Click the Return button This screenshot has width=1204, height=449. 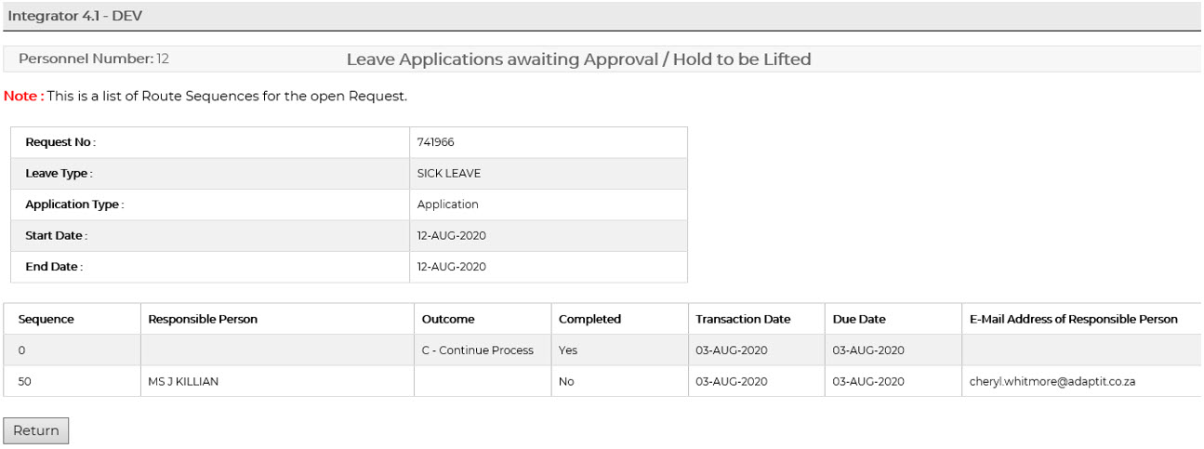pos(36,430)
